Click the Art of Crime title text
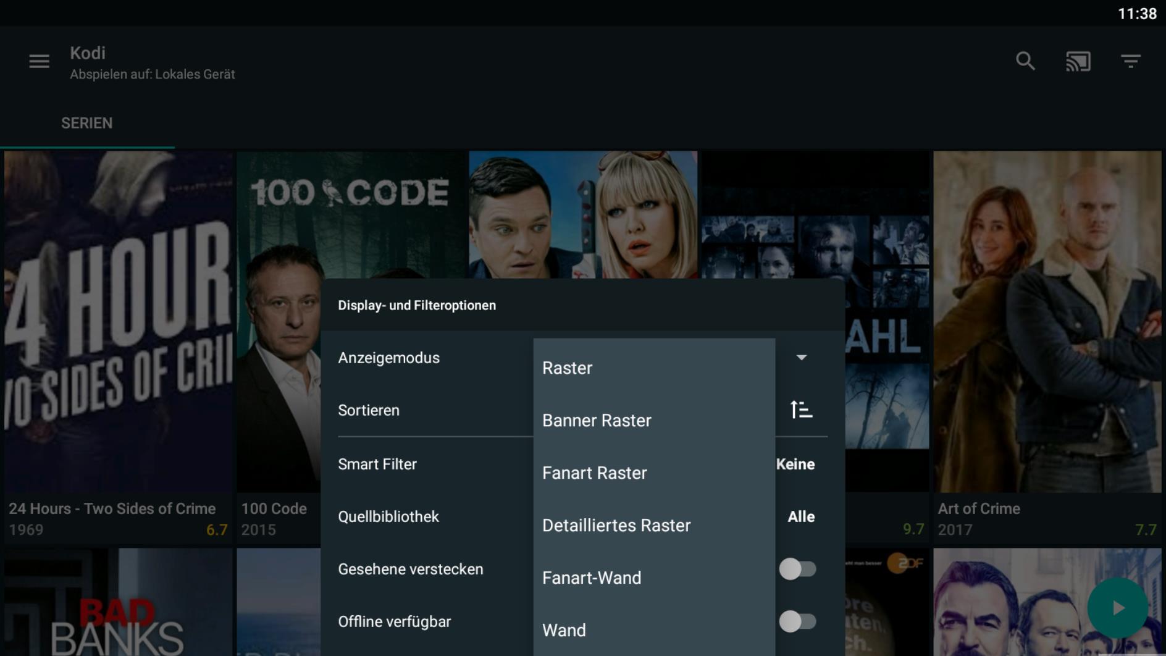 [979, 508]
